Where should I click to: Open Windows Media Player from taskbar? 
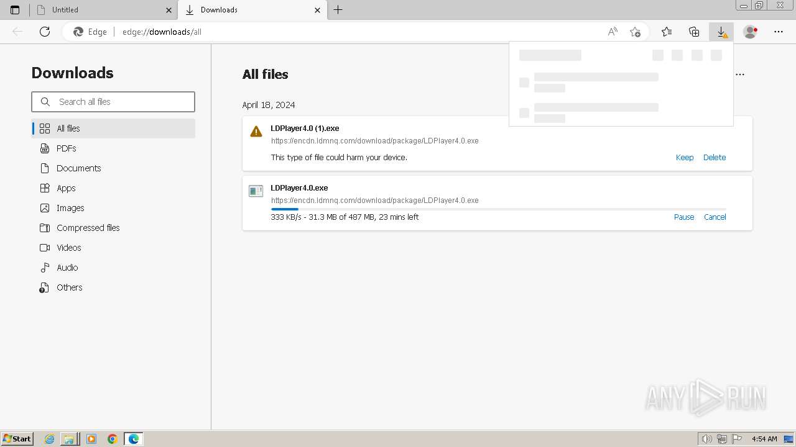(x=91, y=439)
